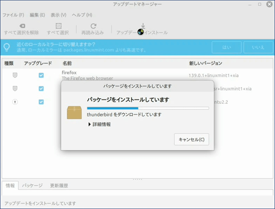Screen dimensions: 275x209
Task: Click the shield type icon in firefox row
Action: coord(15,75)
